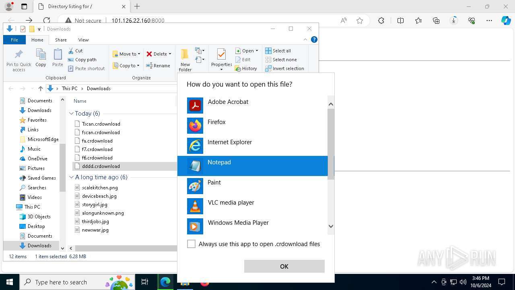Screen dimensions: 515x290
Task: Click Downloads in address breadcrumb
Action: click(99, 89)
